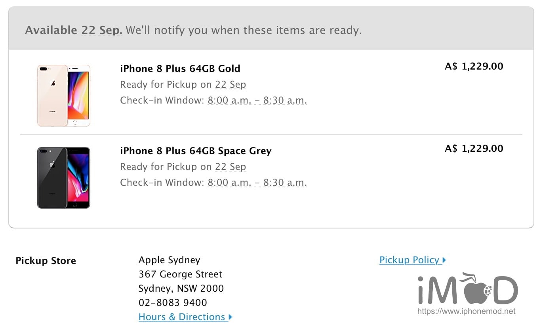Click the Apple Sydney store name
This screenshot has height=332, width=541.
pyautogui.click(x=169, y=260)
